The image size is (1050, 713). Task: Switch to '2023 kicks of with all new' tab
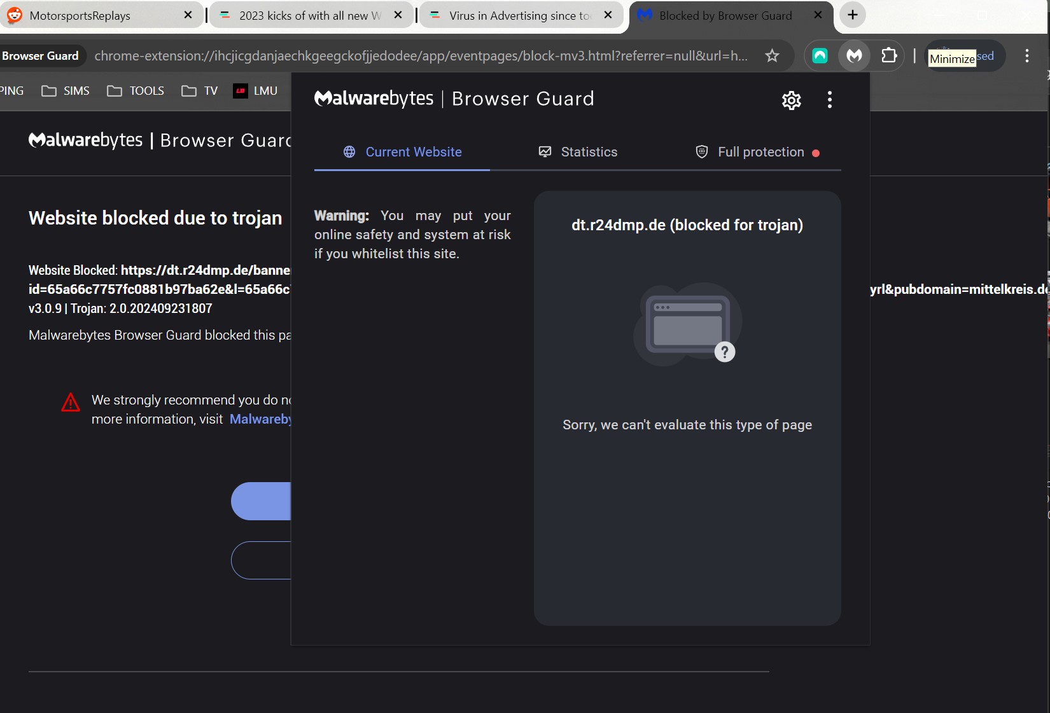(311, 15)
